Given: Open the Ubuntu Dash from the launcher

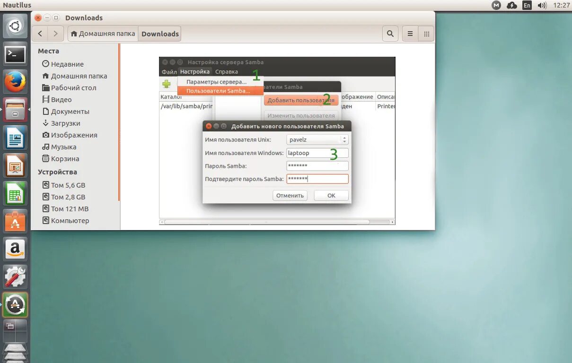Looking at the screenshot, I should coord(16,26).
